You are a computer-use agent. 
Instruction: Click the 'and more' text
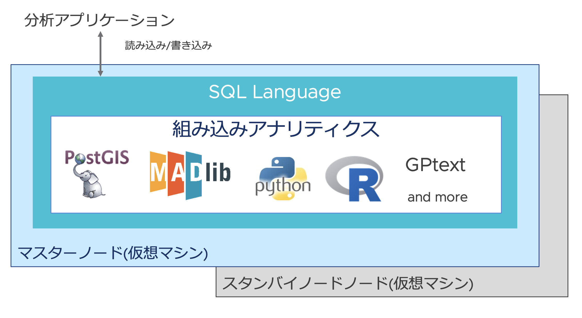tap(437, 197)
